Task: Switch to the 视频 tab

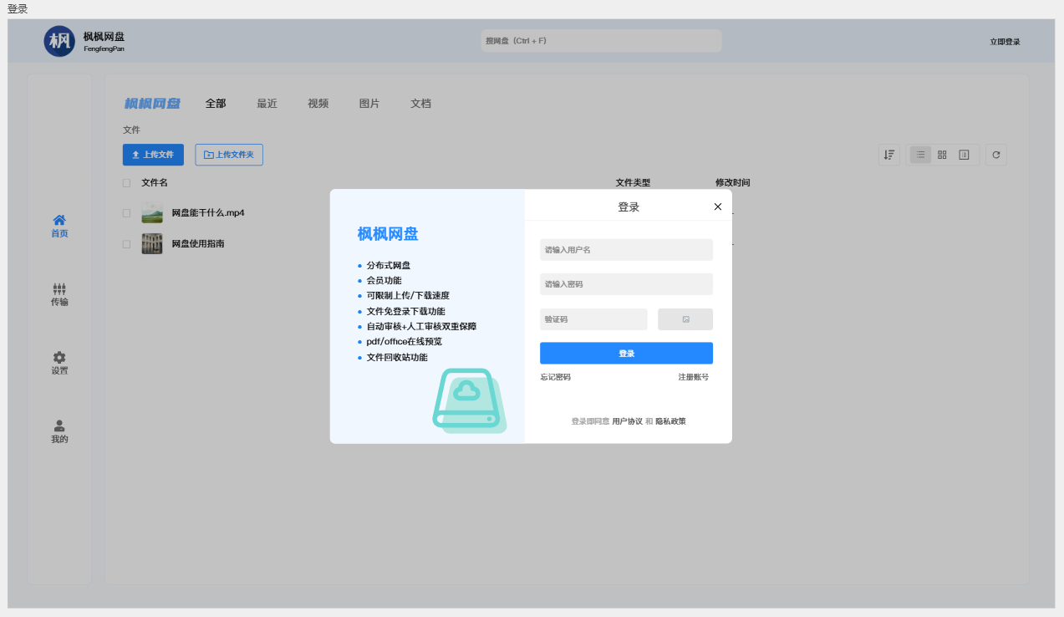Action: (318, 104)
